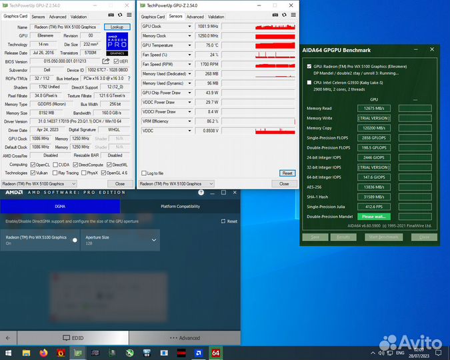Image resolution: width=450 pixels, height=360 pixels.
Task: Toggle the UEFI checkbox
Action: pos(116,61)
